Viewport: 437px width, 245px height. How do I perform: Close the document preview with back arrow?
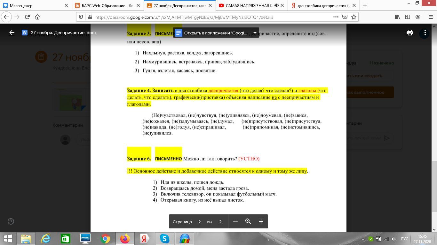point(12,33)
